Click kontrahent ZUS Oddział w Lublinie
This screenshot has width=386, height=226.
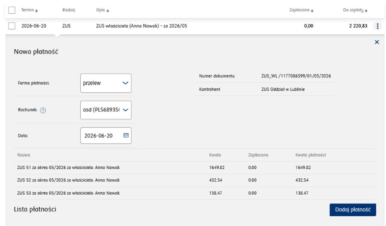pyautogui.click(x=283, y=89)
